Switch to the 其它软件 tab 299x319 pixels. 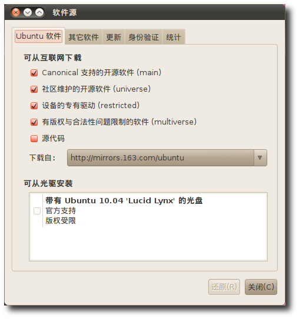pyautogui.click(x=84, y=37)
